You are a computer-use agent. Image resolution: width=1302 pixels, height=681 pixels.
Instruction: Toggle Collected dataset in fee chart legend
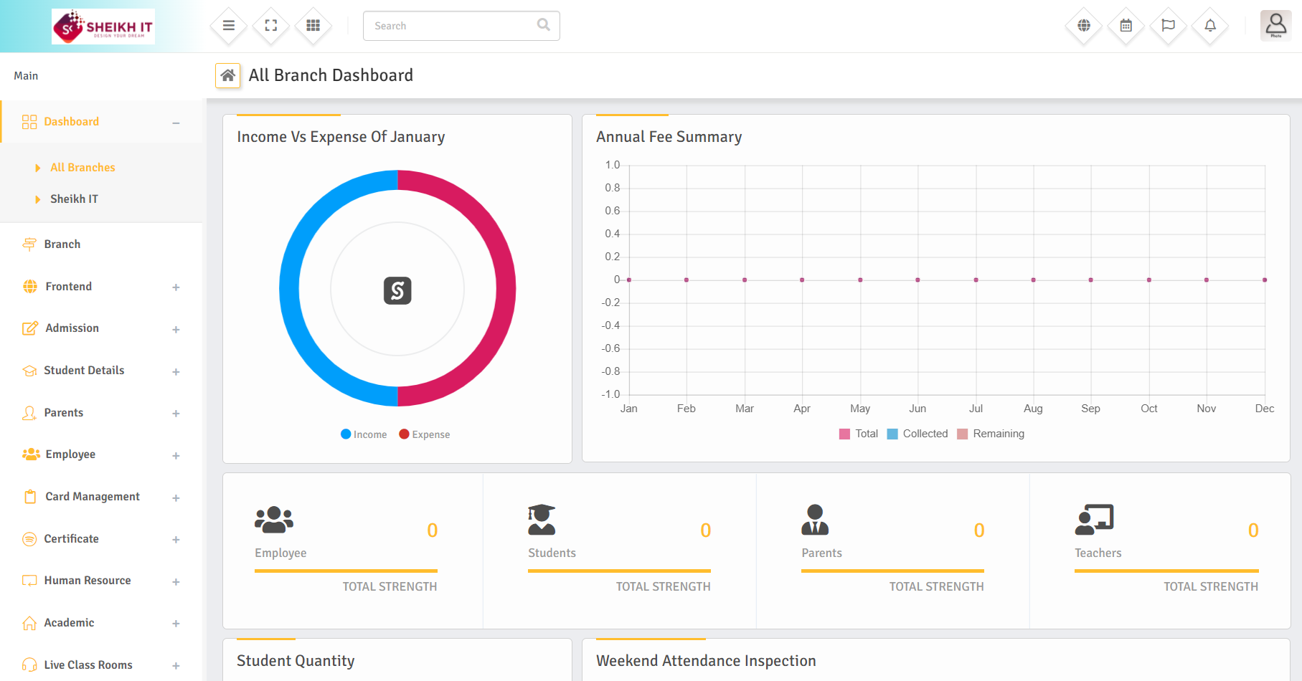pos(917,434)
